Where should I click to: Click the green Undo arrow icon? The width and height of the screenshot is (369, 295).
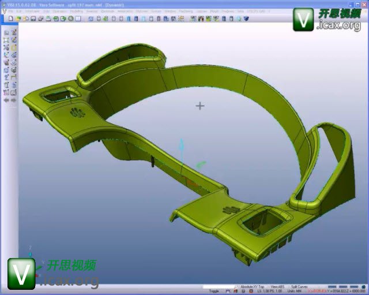tap(55, 18)
